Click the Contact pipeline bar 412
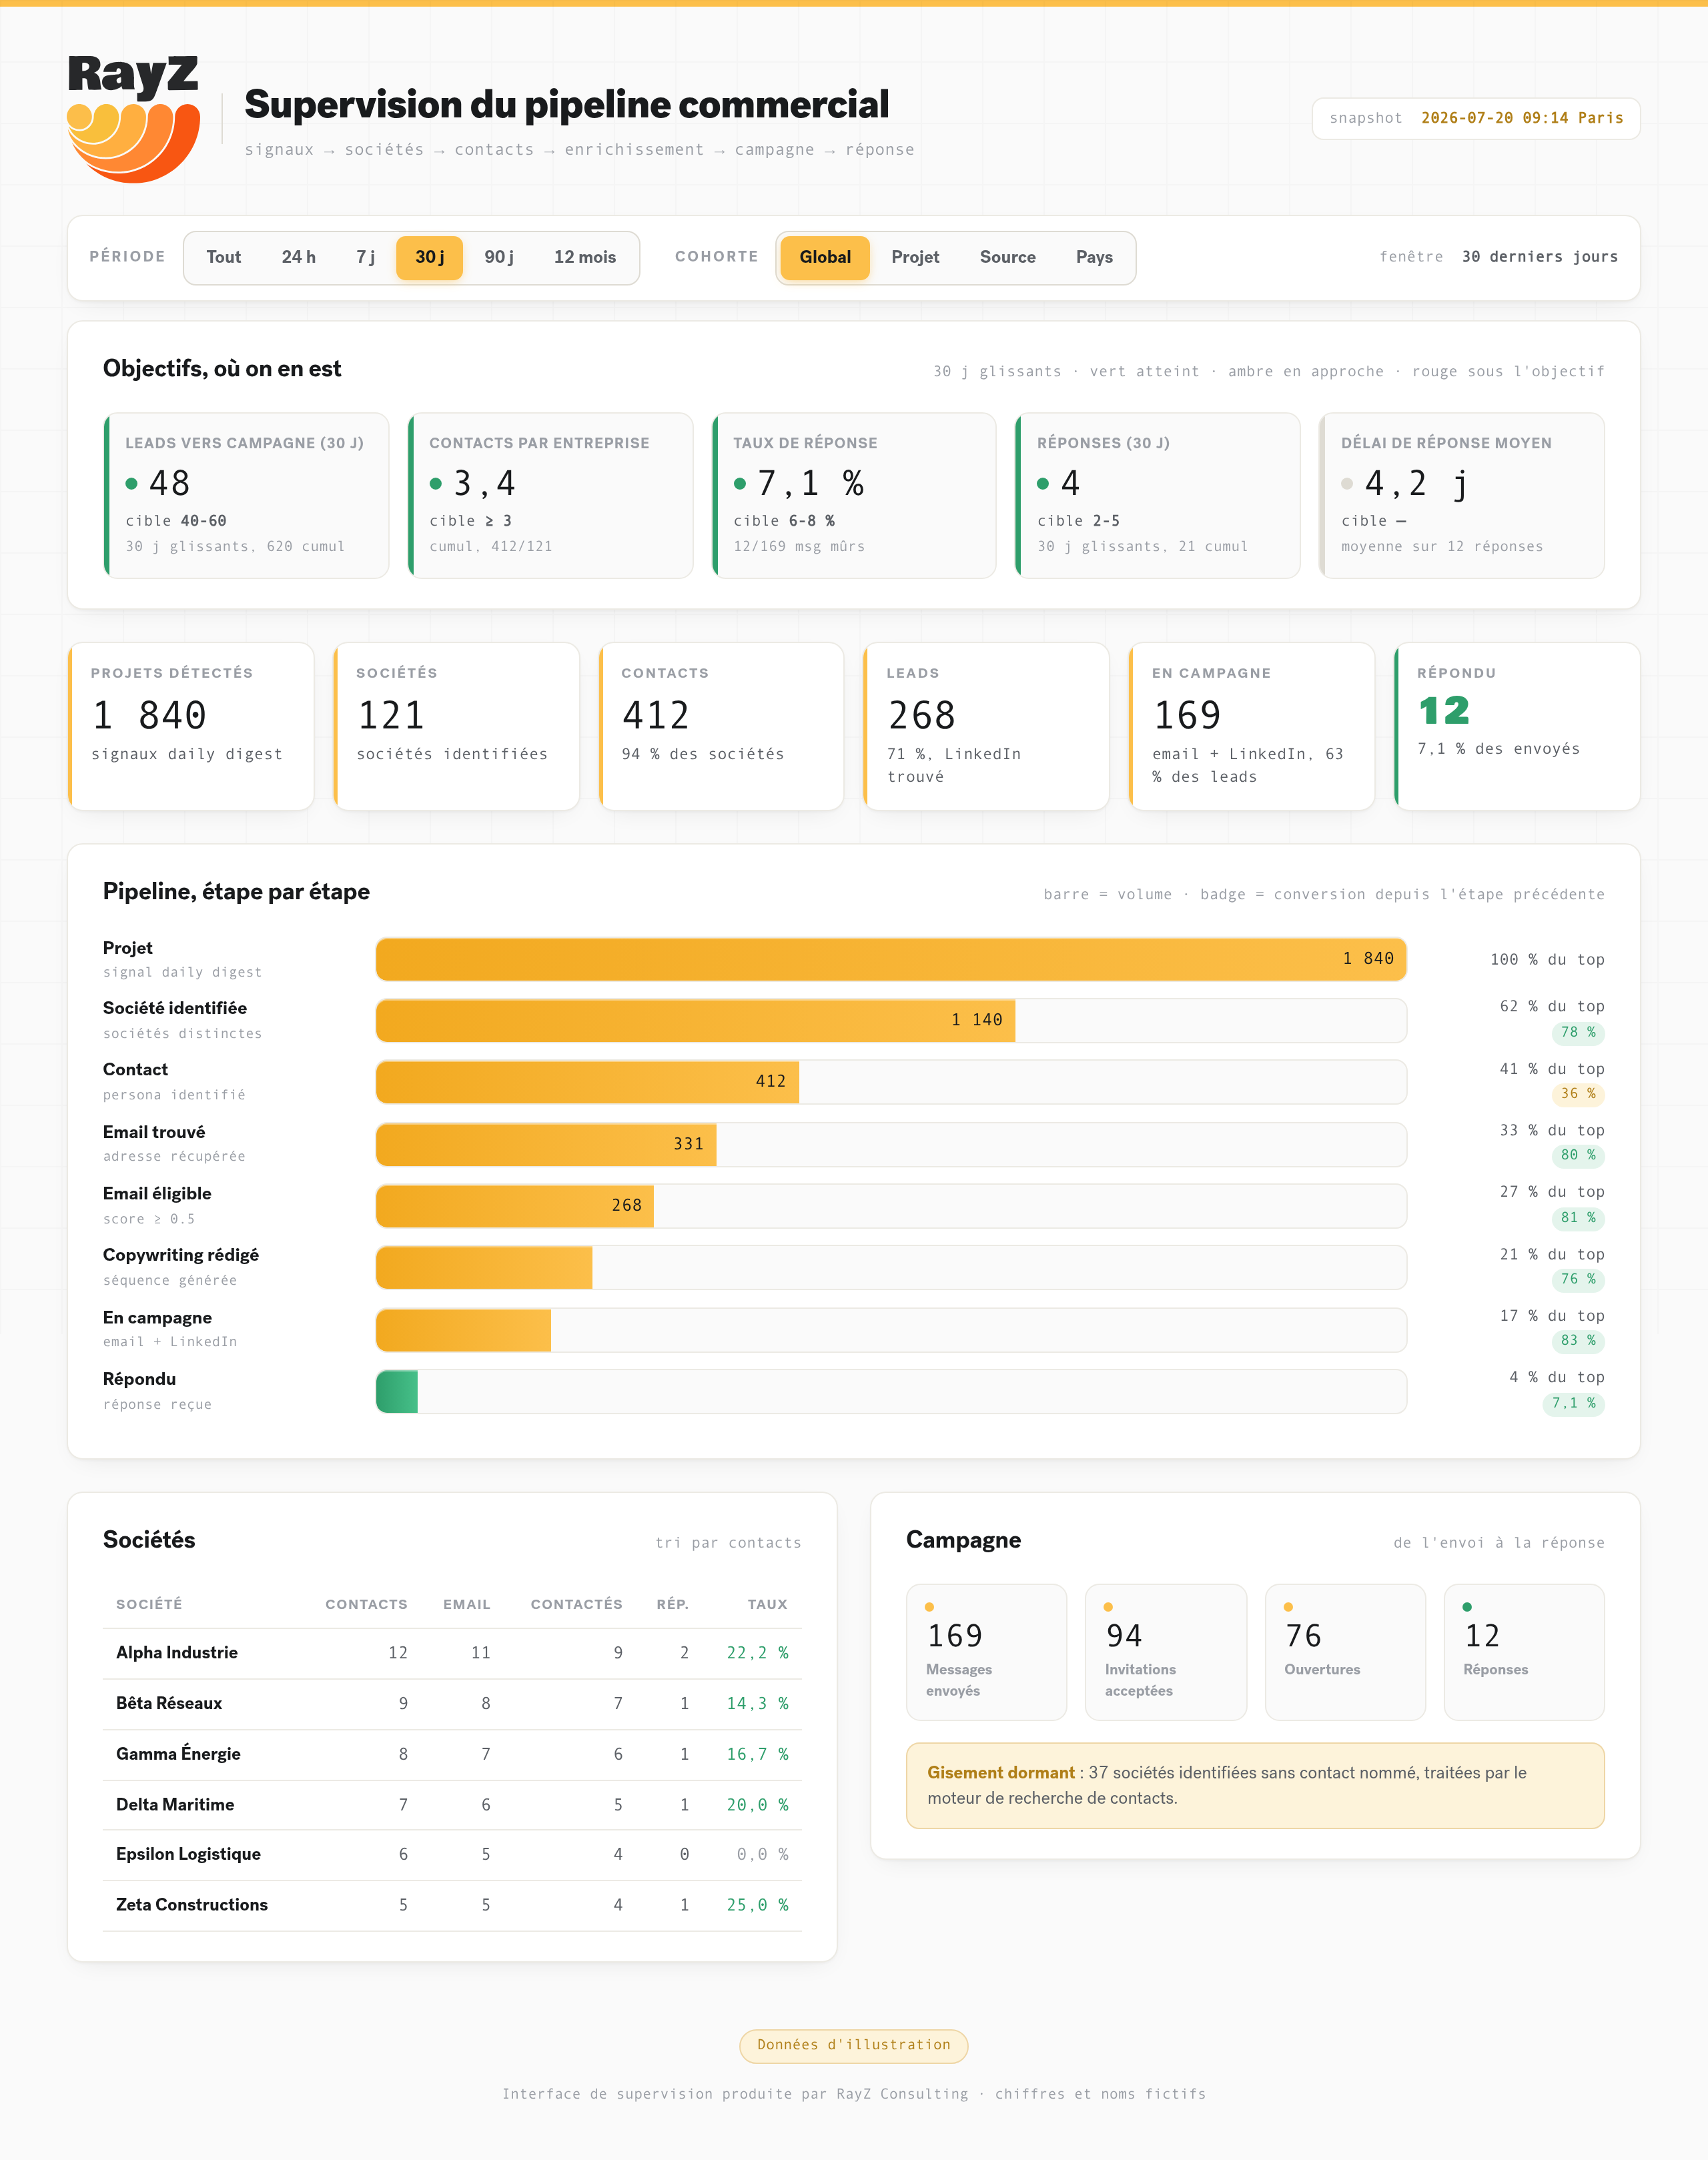Screen dimensions: 1708x2160 [x=587, y=1082]
